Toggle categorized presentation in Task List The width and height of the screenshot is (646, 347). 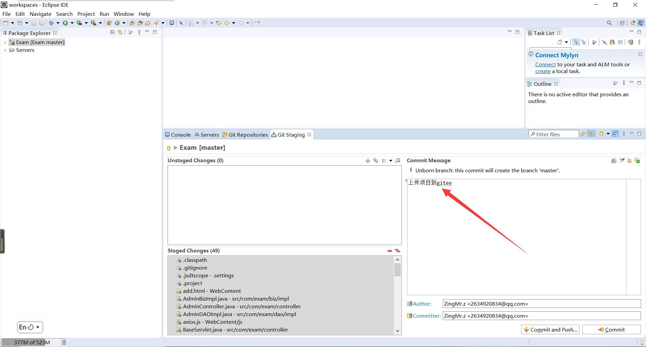coord(576,42)
